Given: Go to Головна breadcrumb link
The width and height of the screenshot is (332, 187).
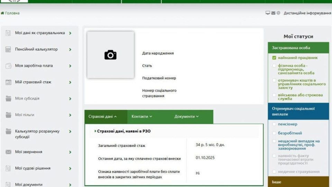Looking at the screenshot, I should point(12,13).
